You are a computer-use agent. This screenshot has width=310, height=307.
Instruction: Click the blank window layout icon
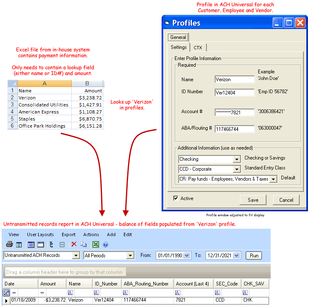[41, 245]
